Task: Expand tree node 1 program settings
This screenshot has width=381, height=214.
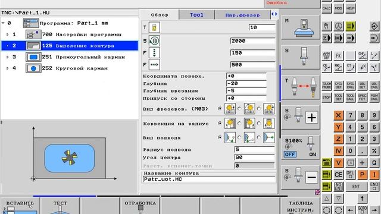Action: (x=8, y=34)
